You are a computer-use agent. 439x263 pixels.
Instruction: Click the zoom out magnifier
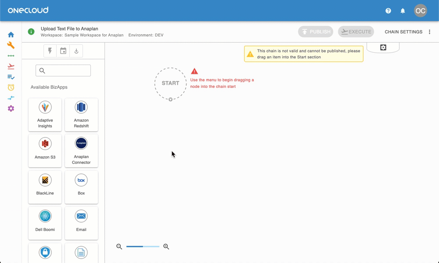coord(119,246)
